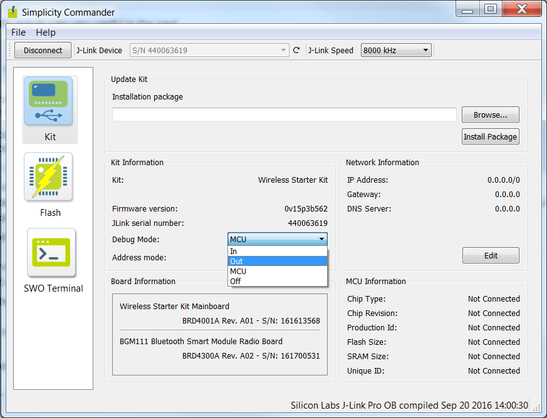Click the Simplicity Commander title bar icon

click(x=12, y=12)
